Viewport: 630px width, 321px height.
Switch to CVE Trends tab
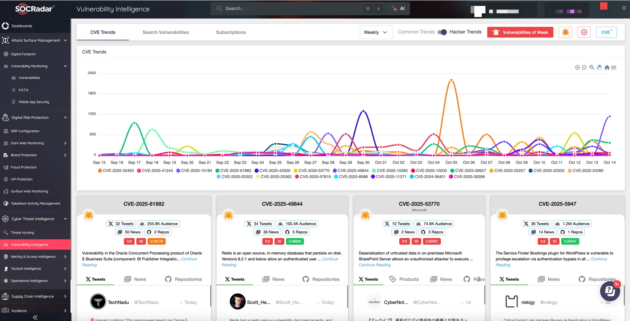coord(103,32)
